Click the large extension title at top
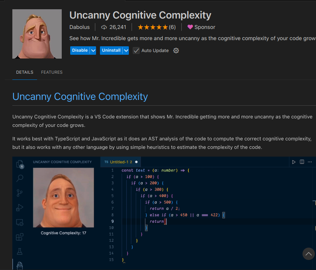The height and width of the screenshot is (270, 316). pos(140,15)
